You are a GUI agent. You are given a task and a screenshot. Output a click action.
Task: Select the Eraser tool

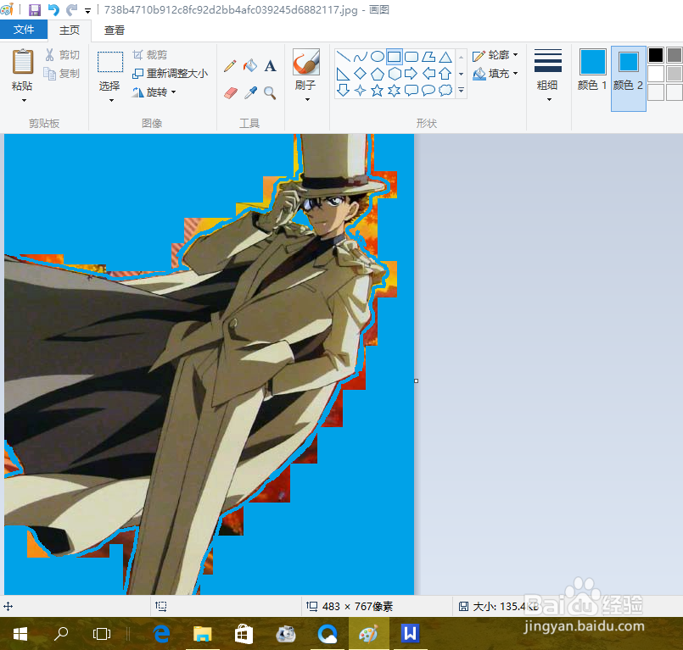pos(231,92)
